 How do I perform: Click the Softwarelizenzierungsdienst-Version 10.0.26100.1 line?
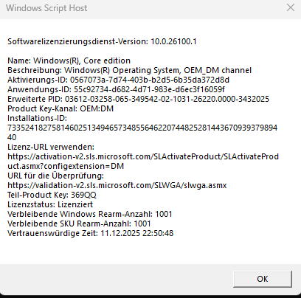point(102,41)
